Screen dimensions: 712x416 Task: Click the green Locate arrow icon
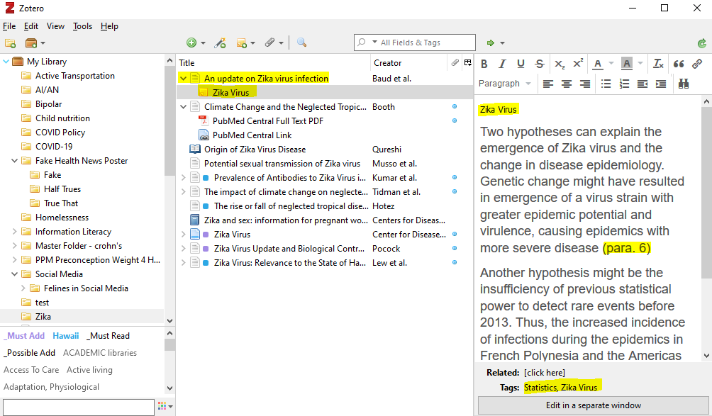[x=491, y=43]
